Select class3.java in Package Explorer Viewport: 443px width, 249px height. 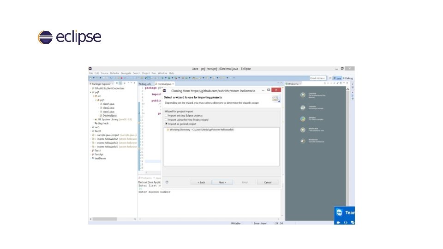click(108, 112)
